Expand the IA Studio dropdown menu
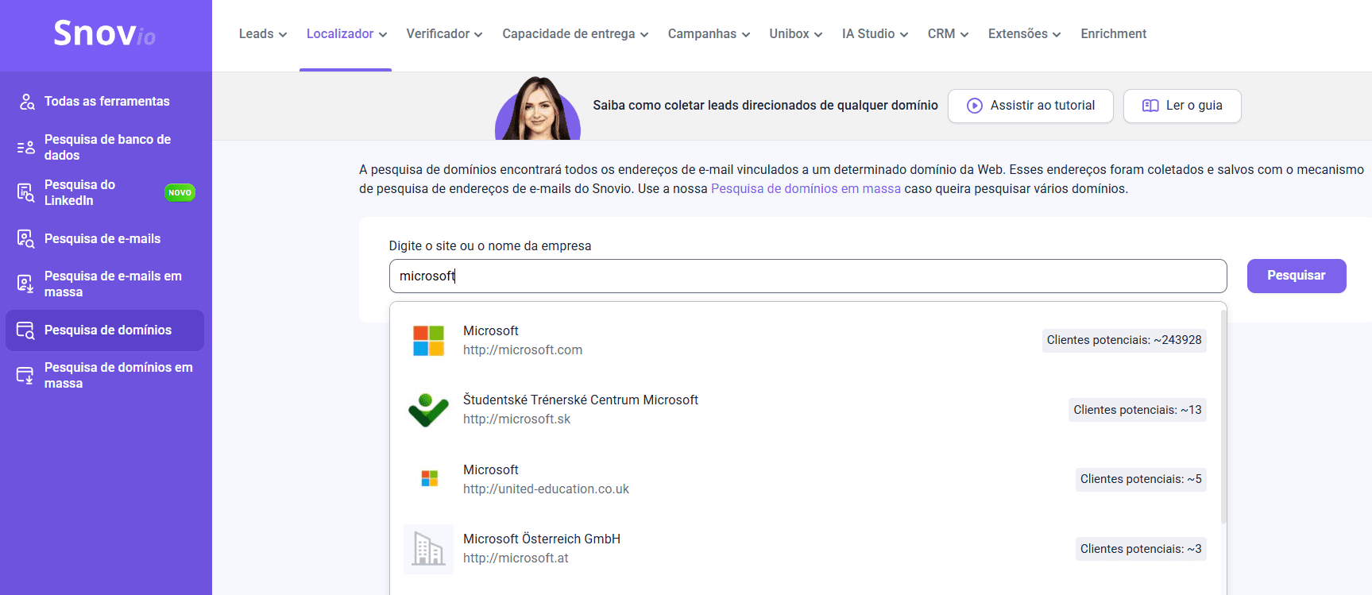 [875, 34]
